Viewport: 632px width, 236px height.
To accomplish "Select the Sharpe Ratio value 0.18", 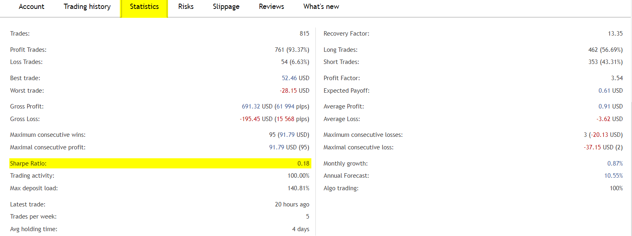I will 303,164.
